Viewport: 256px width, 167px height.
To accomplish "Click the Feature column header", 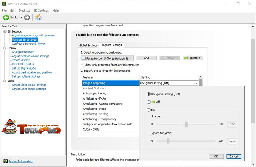I will 110,77.
